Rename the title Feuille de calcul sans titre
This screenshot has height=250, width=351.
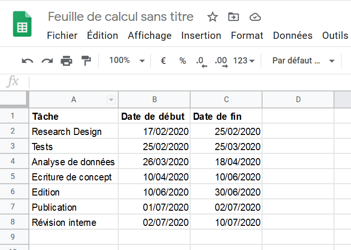[121, 17]
